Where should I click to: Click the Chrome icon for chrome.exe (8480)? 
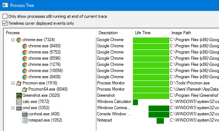point(25,46)
